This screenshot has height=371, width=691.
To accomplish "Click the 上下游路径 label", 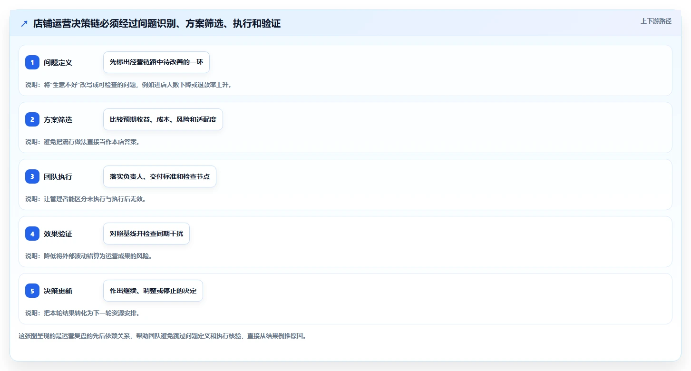I will coord(656,21).
